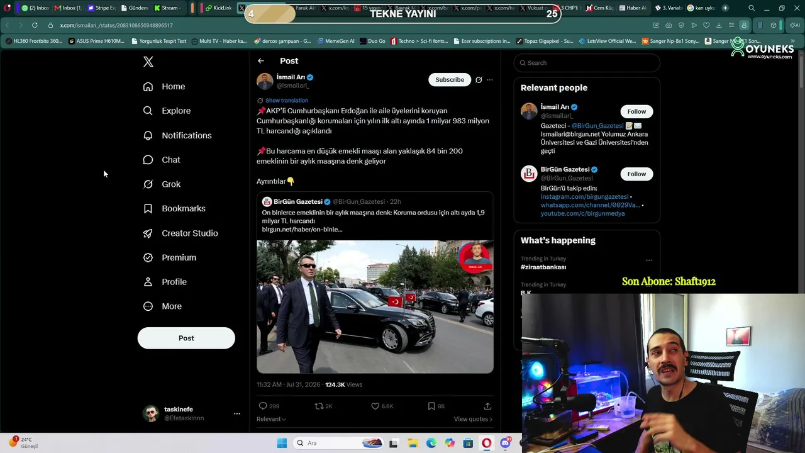Open Grok in the sidebar

coord(162,184)
